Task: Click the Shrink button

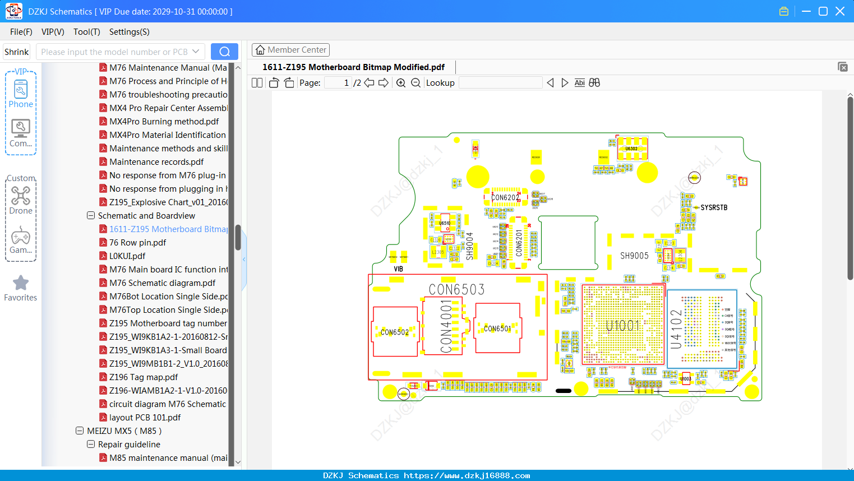Action: 17,52
